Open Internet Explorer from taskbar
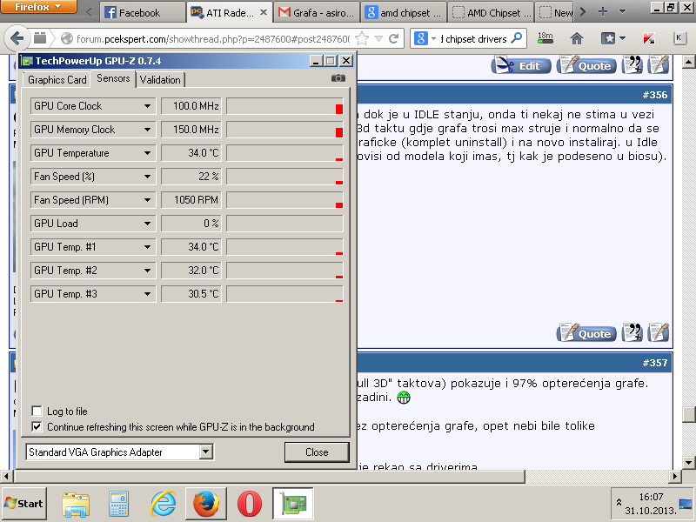The width and height of the screenshot is (696, 522). tap(163, 503)
